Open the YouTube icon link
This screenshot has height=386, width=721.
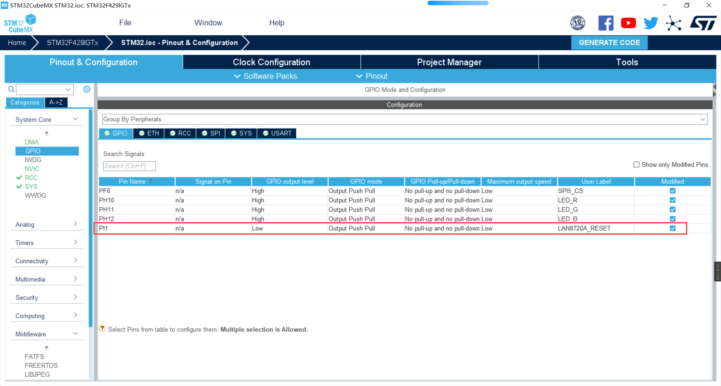[628, 23]
